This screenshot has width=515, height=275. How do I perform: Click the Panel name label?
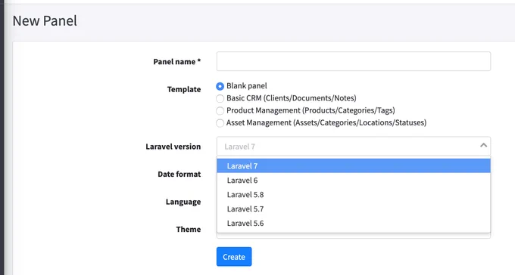[x=176, y=62]
